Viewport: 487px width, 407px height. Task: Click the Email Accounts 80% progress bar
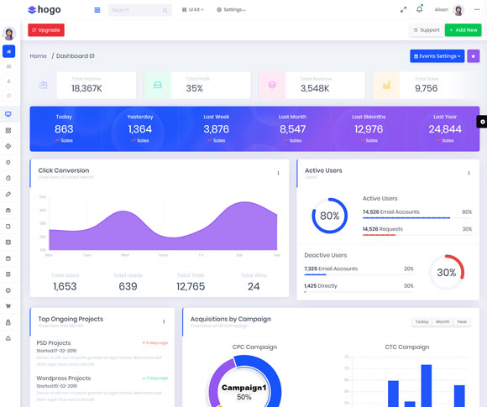coord(417,218)
